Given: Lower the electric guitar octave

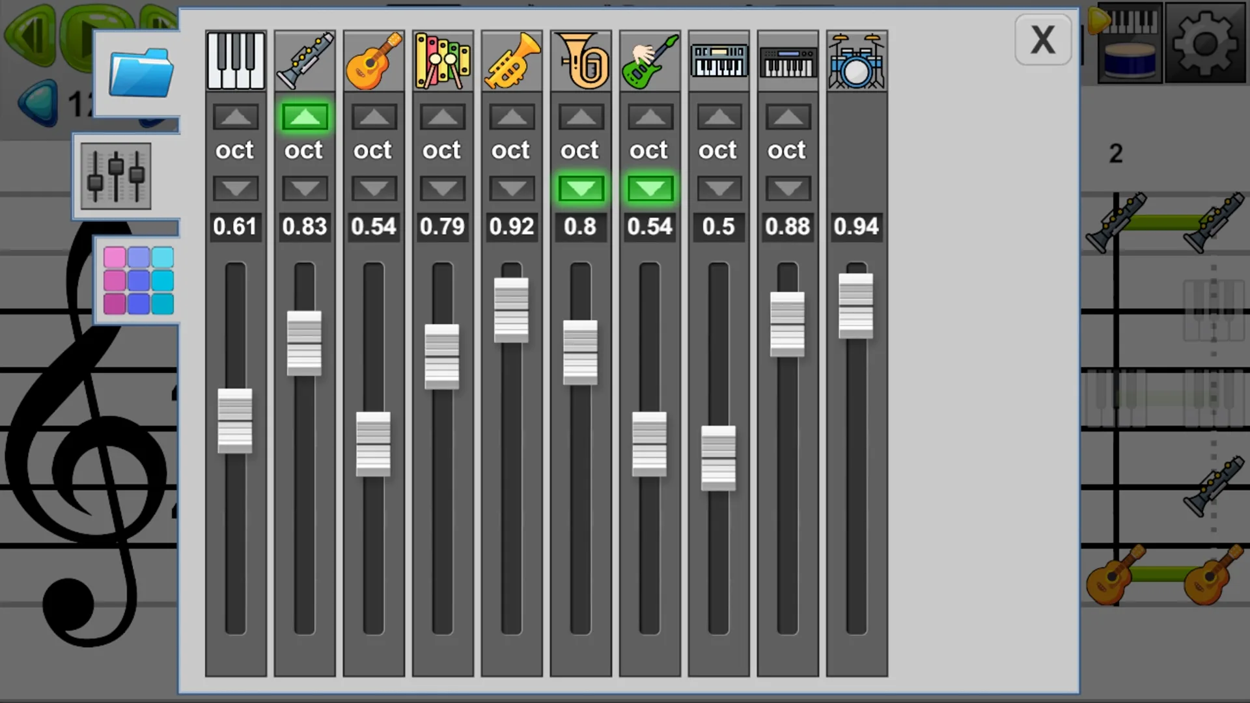Looking at the screenshot, I should [x=649, y=189].
